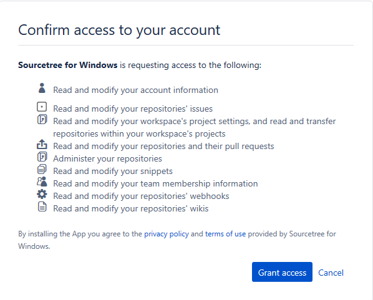
Task: Click the repositories' wikis document icon
Action: 42,206
